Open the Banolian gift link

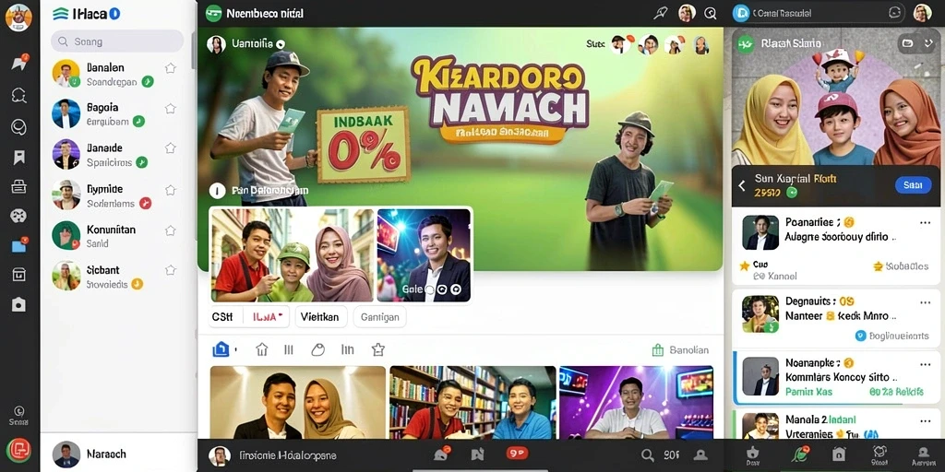pyautogui.click(x=680, y=349)
